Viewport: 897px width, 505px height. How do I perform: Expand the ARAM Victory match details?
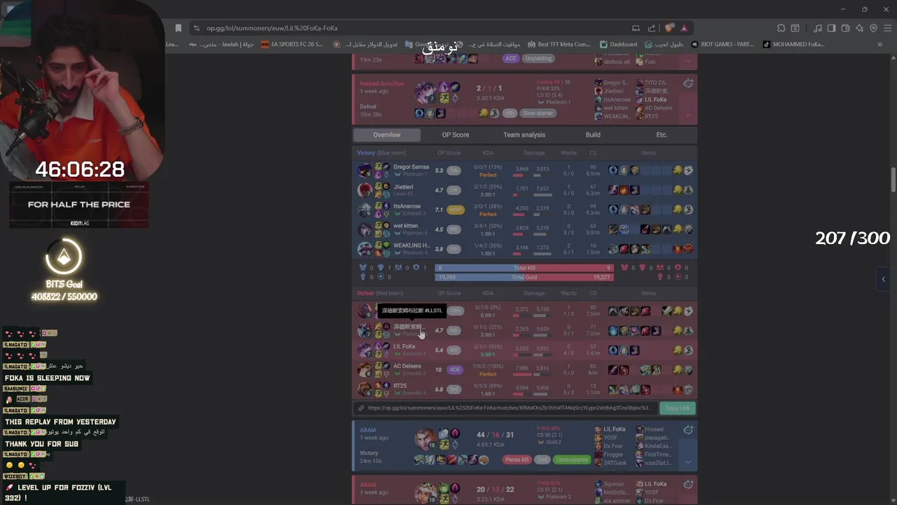pos(688,462)
